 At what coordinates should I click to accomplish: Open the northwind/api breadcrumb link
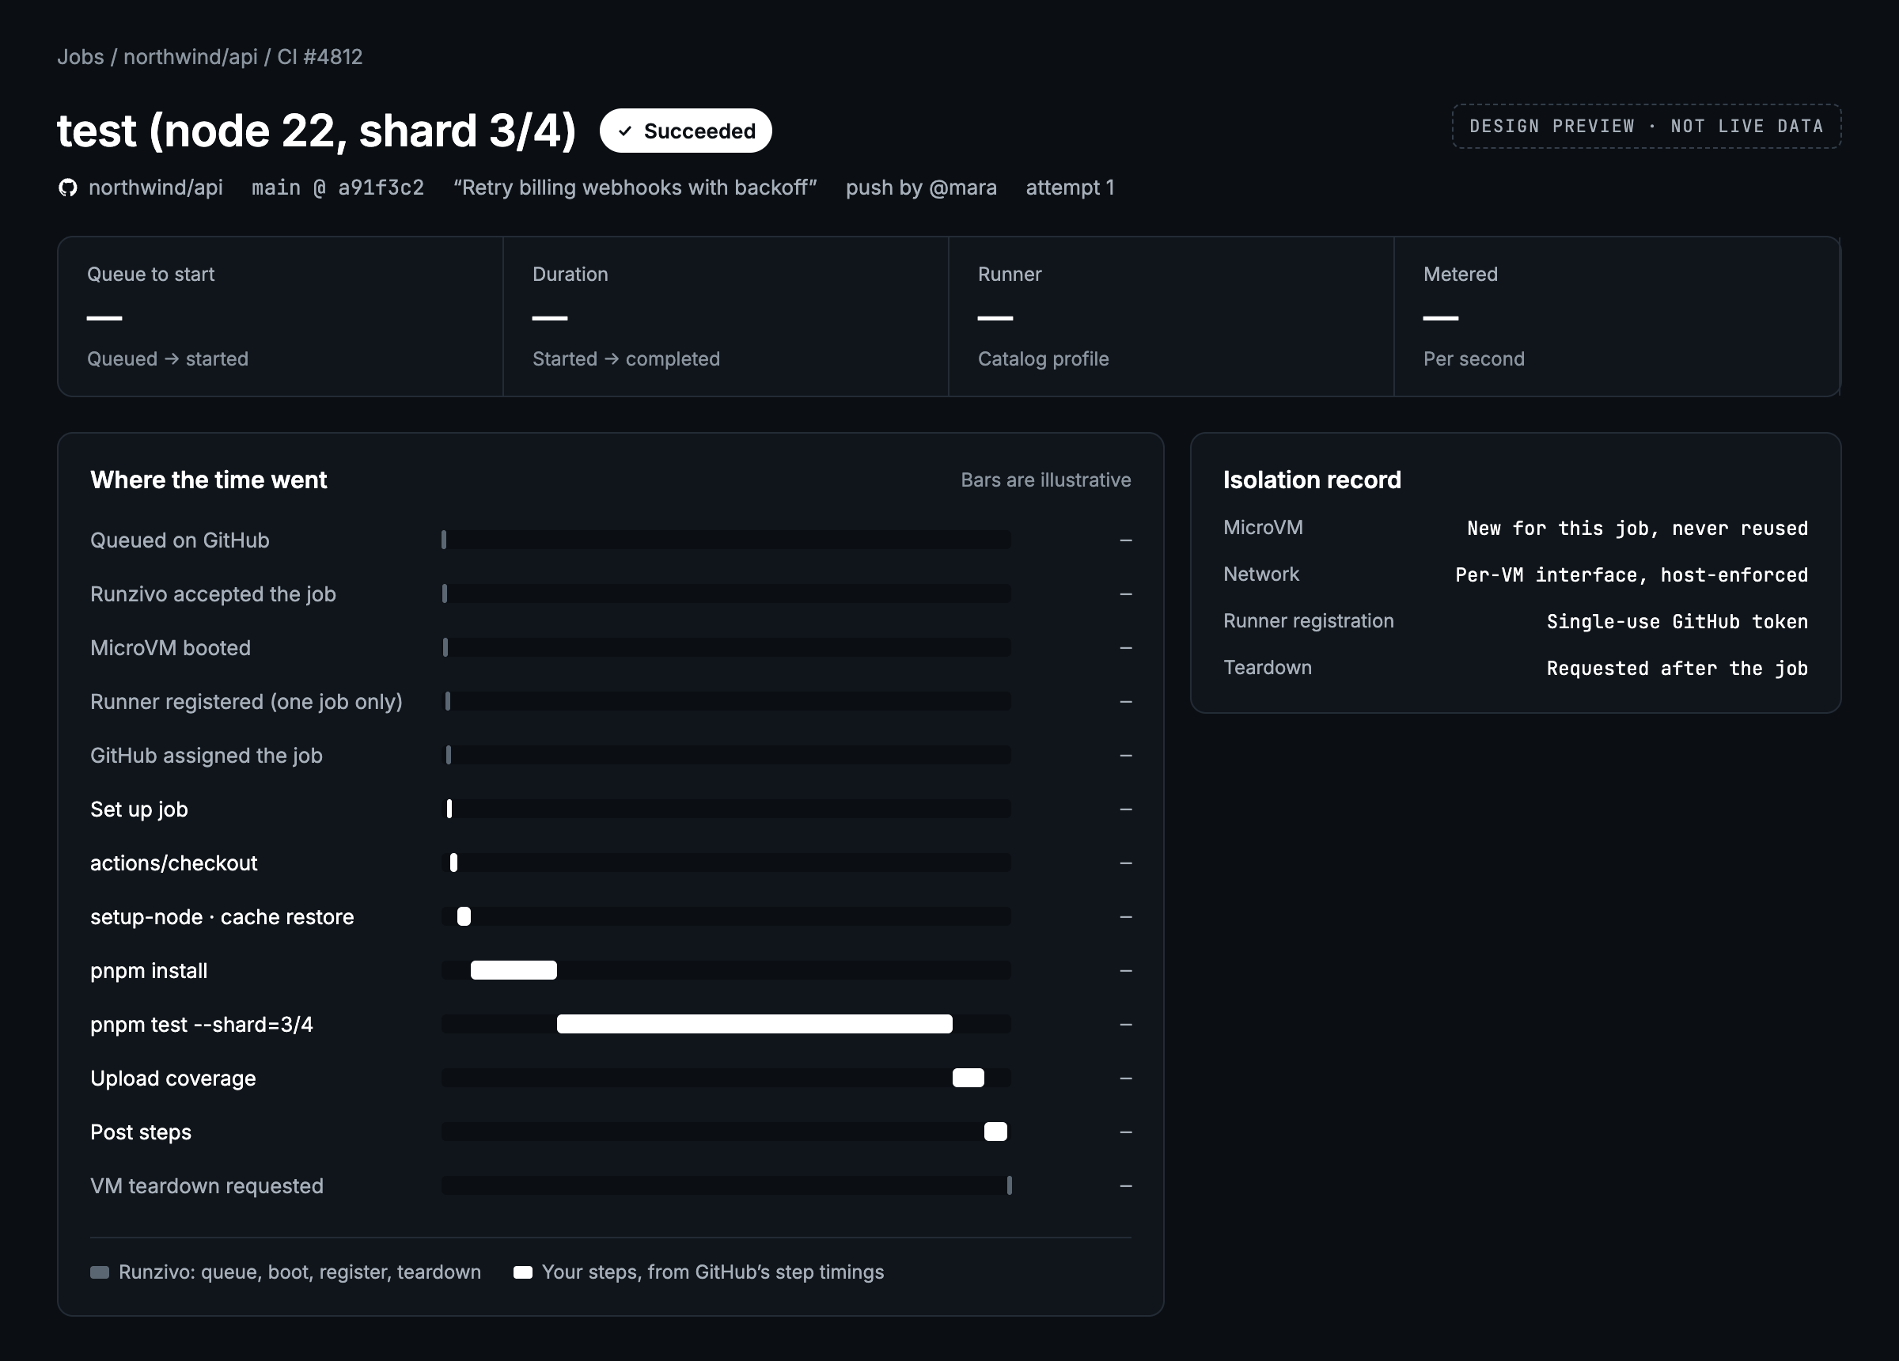pyautogui.click(x=190, y=57)
